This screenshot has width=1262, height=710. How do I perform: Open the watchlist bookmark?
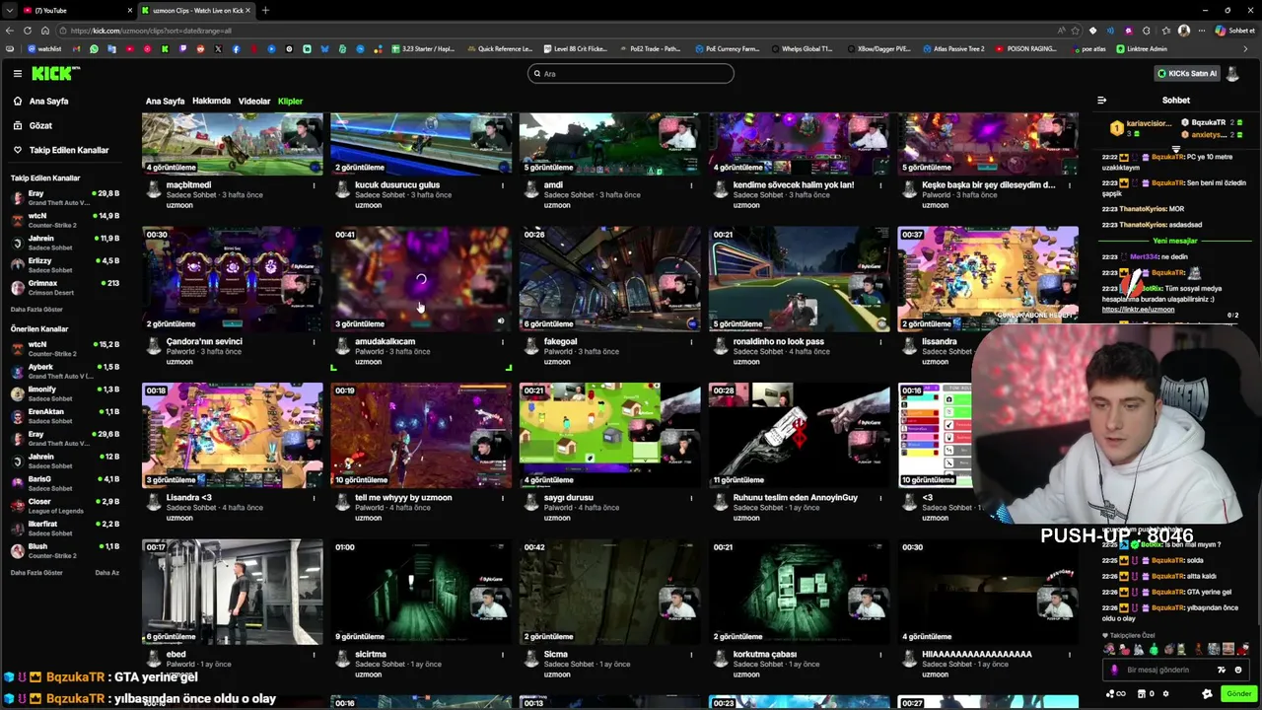click(44, 48)
